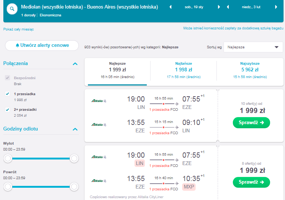Click the Alitalia logo of first outbound flight
Image resolution: width=285 pixels, height=200 pixels.
coord(99,101)
